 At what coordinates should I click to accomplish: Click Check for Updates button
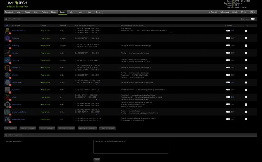click(107, 129)
